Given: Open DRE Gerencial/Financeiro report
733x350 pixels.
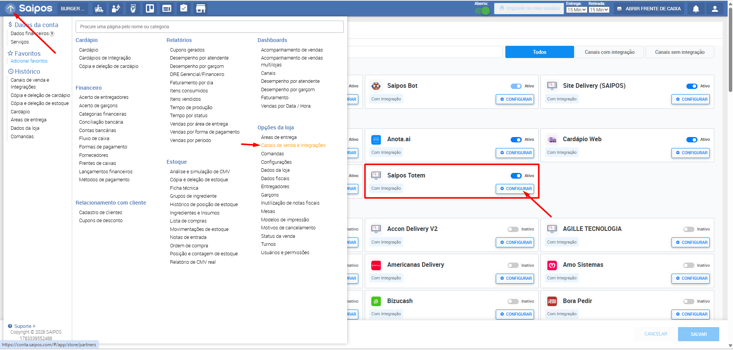Looking at the screenshot, I should coord(197,74).
